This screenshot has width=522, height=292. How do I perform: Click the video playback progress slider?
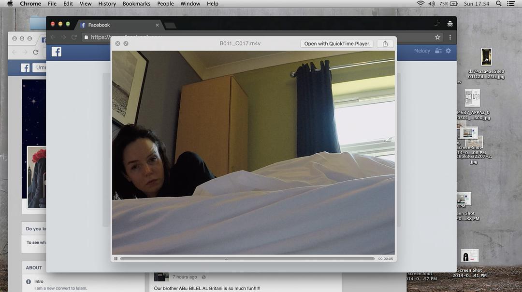[x=226, y=258]
